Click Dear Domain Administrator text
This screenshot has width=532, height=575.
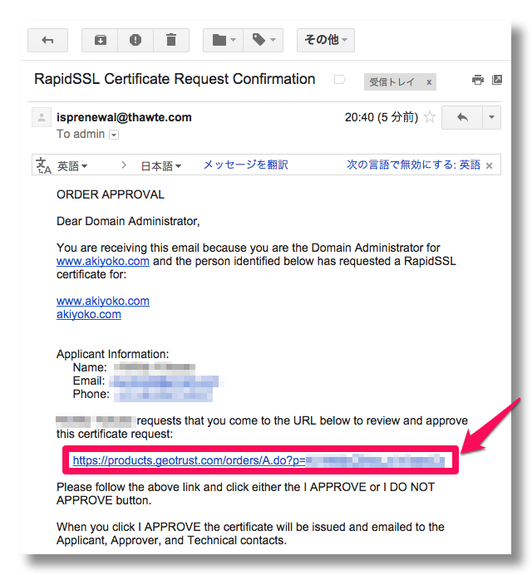click(x=128, y=222)
